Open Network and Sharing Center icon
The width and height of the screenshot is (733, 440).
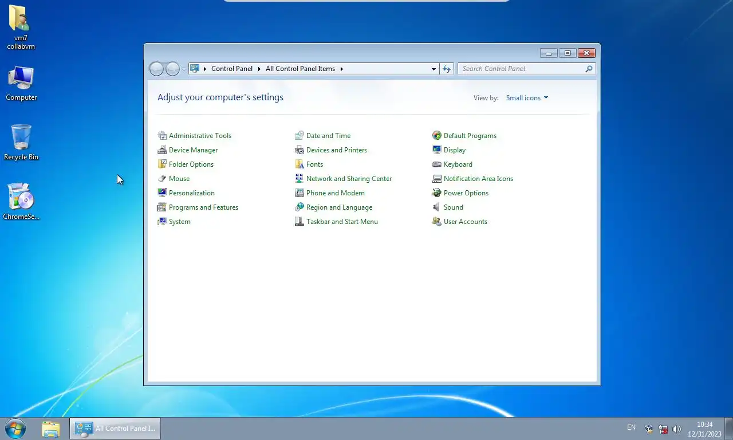tap(299, 179)
